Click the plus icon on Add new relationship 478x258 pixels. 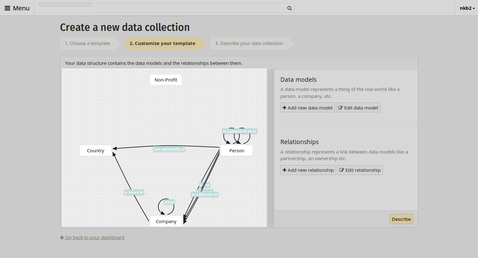click(x=285, y=170)
